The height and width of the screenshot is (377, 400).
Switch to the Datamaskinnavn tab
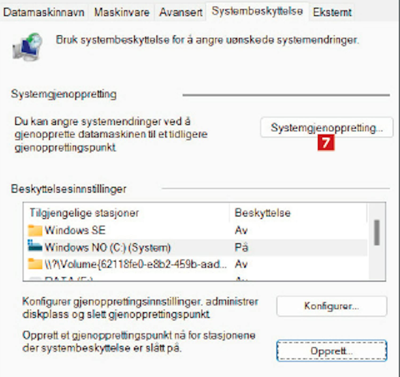[44, 12]
